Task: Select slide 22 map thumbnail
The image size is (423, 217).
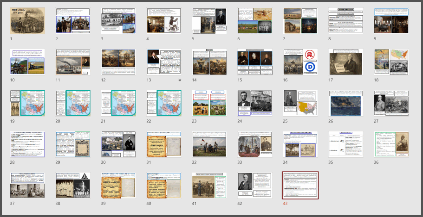Action: pos(164,103)
